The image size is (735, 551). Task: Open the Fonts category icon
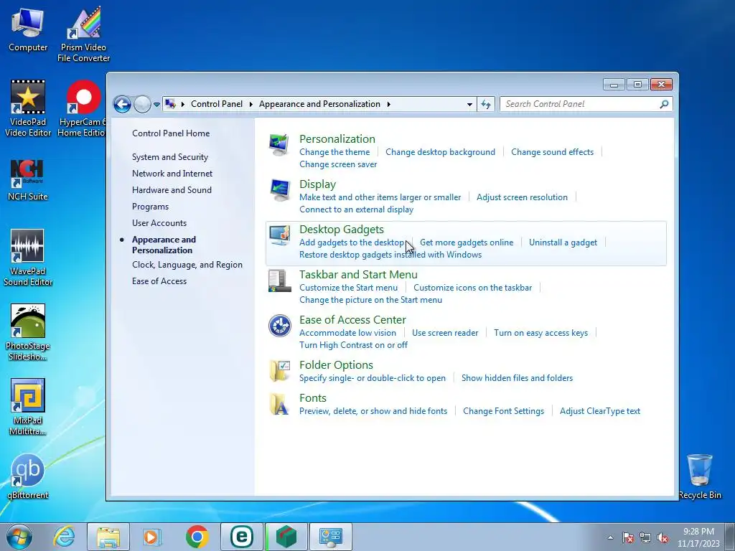(x=279, y=404)
